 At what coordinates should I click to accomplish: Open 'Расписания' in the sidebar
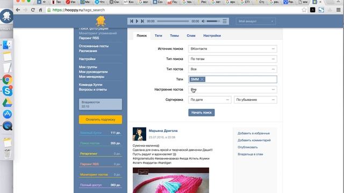point(88,51)
